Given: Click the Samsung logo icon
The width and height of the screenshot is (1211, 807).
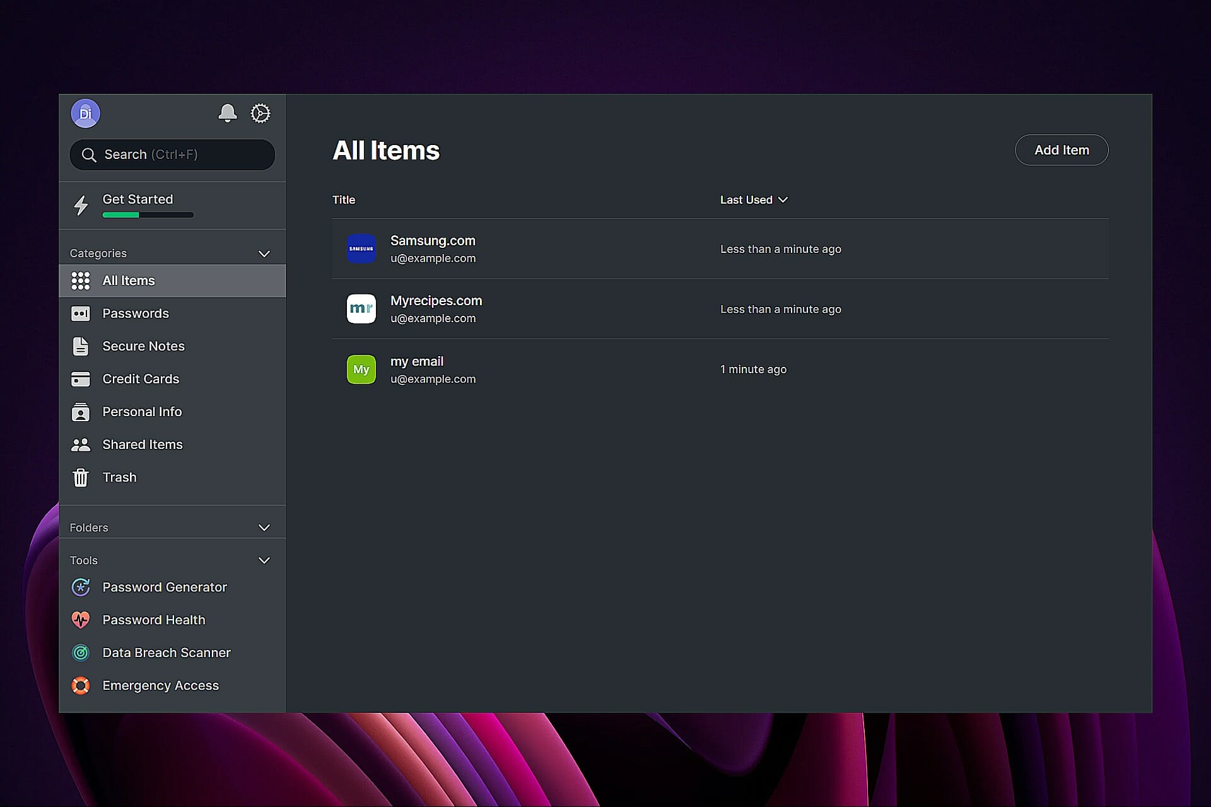Looking at the screenshot, I should [x=361, y=249].
